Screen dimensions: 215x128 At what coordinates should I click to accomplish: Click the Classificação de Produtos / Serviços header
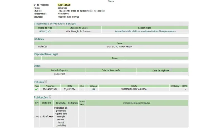[55, 24]
